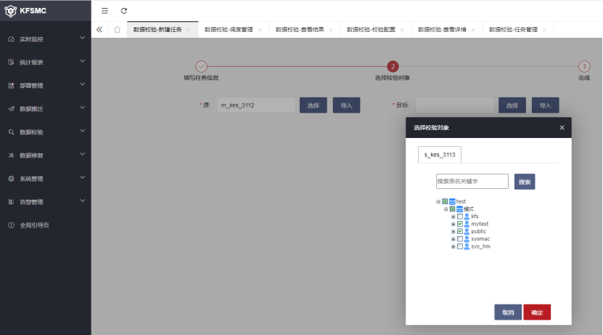Click the user icon beside sysmac
603x335 pixels.
pos(467,239)
